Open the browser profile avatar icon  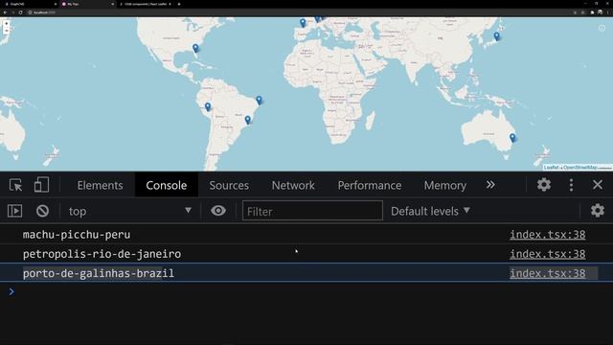[x=601, y=12]
